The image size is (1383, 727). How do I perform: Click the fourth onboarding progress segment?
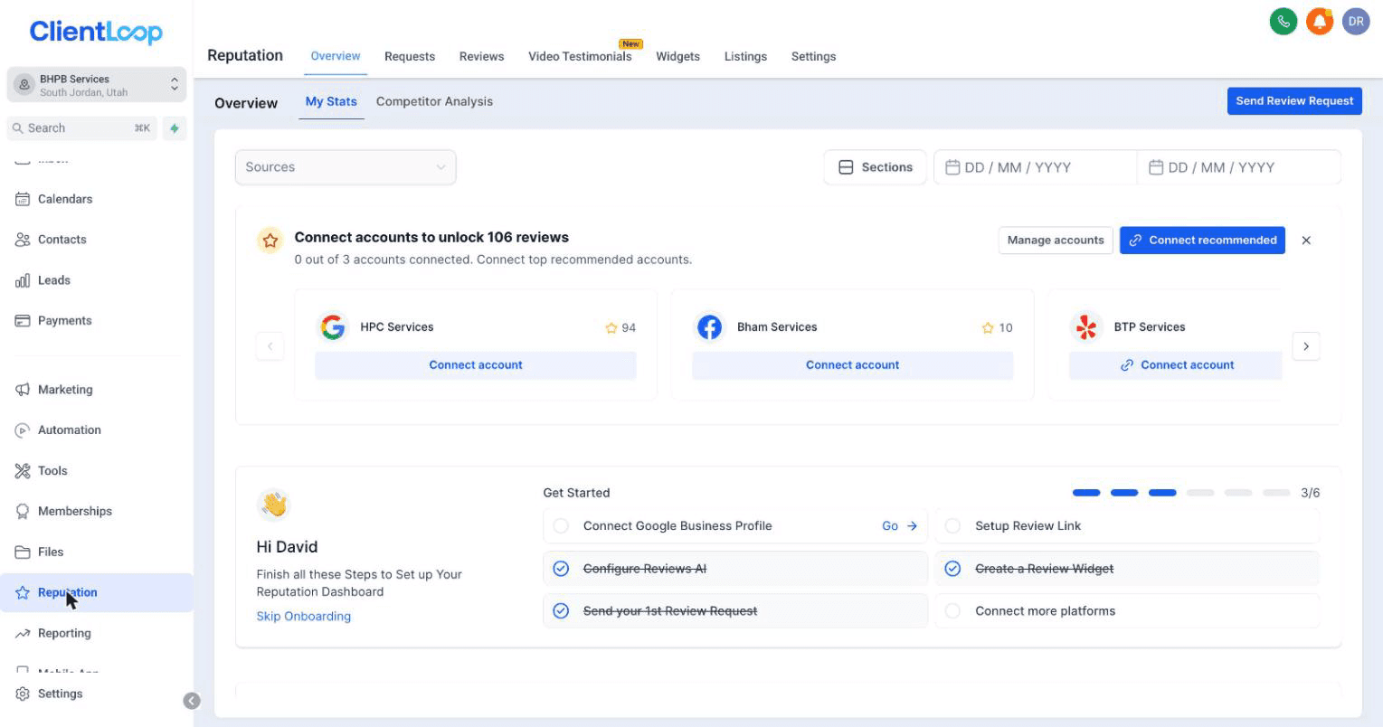pos(1200,493)
